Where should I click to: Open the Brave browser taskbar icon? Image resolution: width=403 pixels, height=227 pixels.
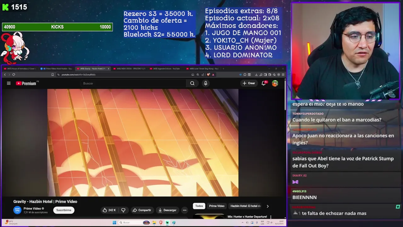pos(161,223)
